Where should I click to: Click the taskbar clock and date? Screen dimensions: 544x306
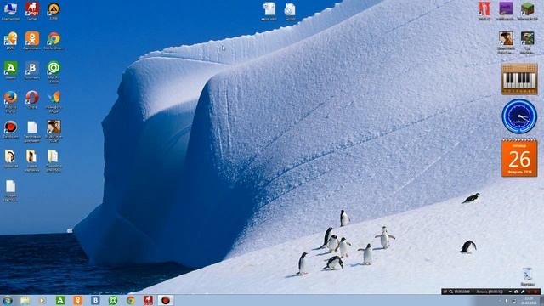(529, 301)
